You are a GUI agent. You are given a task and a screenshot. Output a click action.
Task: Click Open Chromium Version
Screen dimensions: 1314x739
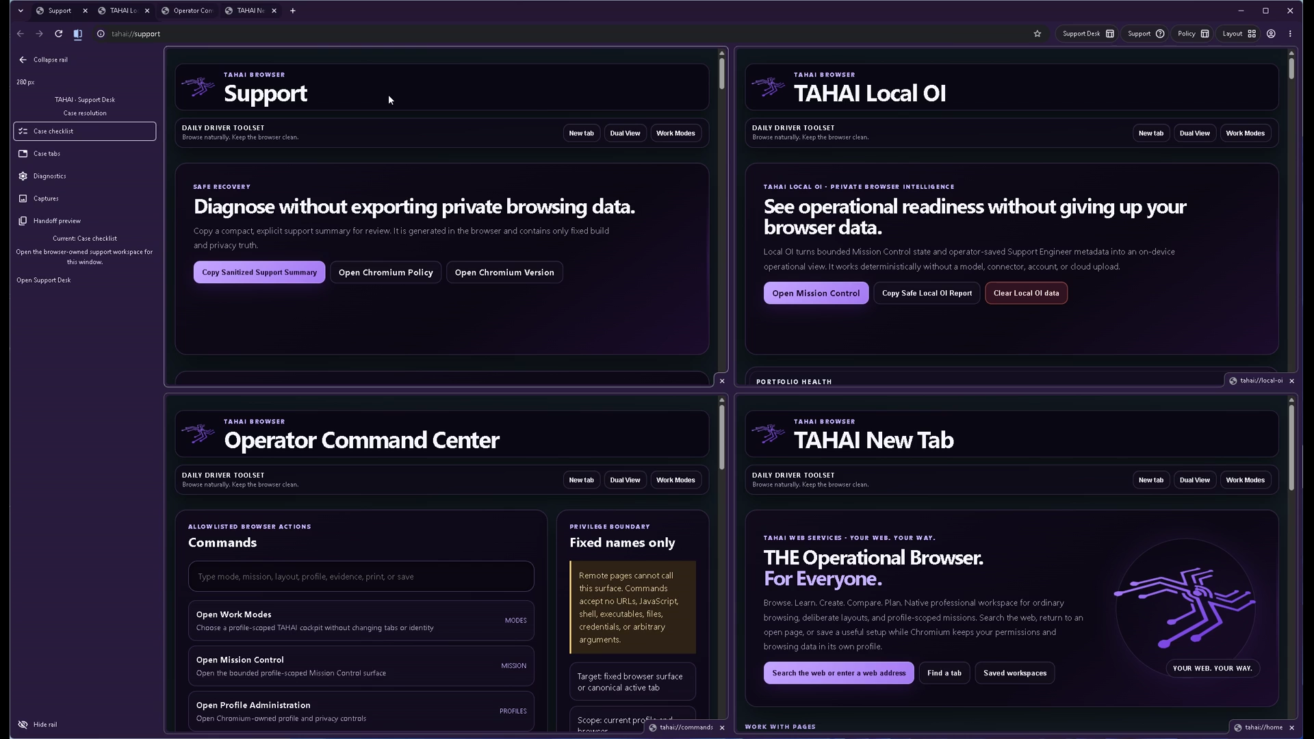click(x=504, y=272)
